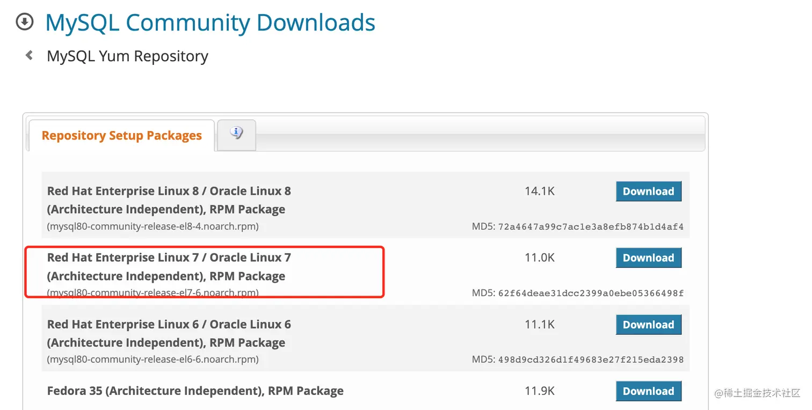Screen dimensions: 812x410
Task: Click the MD5 hash 498d9cd326d1f49683e27f215eda2398
Action: [x=591, y=360]
